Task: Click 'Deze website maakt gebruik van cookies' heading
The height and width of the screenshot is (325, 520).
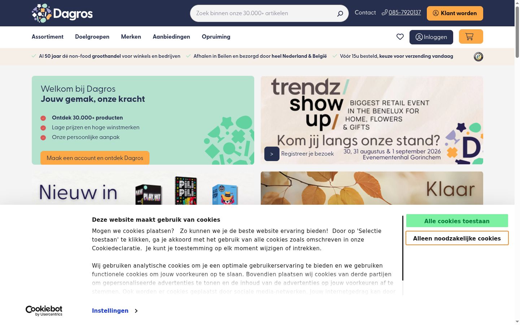Action: point(156,220)
